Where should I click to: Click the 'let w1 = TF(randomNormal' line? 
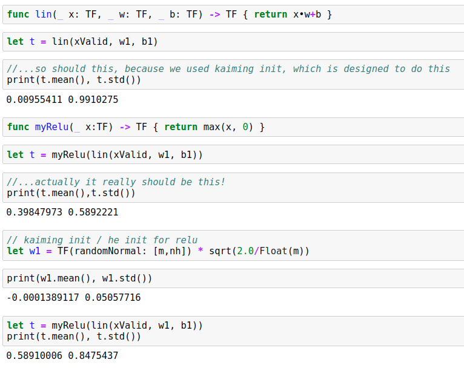(x=158, y=251)
